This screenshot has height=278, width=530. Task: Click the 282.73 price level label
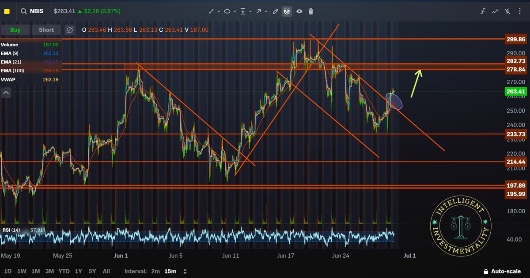pyautogui.click(x=516, y=61)
